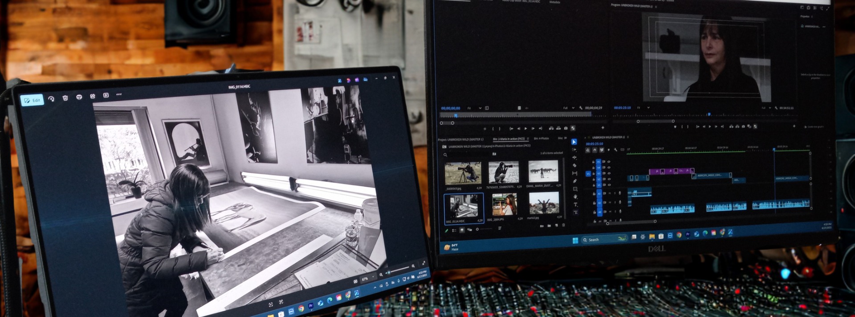The height and width of the screenshot is (317, 855).
Task: Enter full screen in Photos viewer
Action: pyautogui.click(x=423, y=264)
